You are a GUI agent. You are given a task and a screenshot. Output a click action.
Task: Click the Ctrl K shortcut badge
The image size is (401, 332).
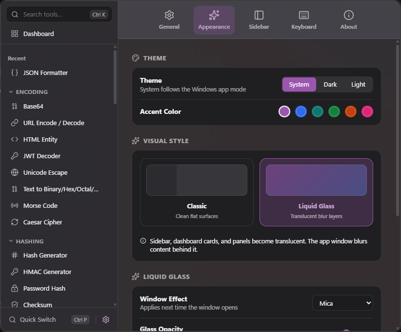pos(99,15)
